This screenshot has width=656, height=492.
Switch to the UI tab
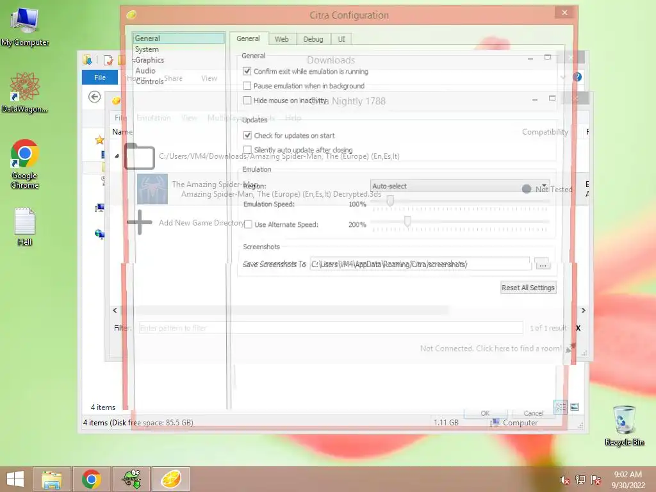click(x=341, y=39)
